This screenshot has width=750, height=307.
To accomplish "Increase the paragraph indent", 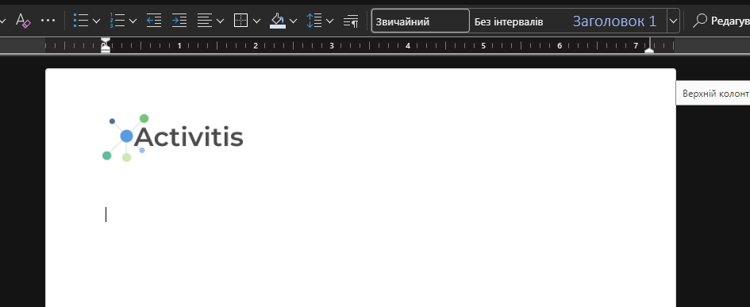I will point(179,21).
